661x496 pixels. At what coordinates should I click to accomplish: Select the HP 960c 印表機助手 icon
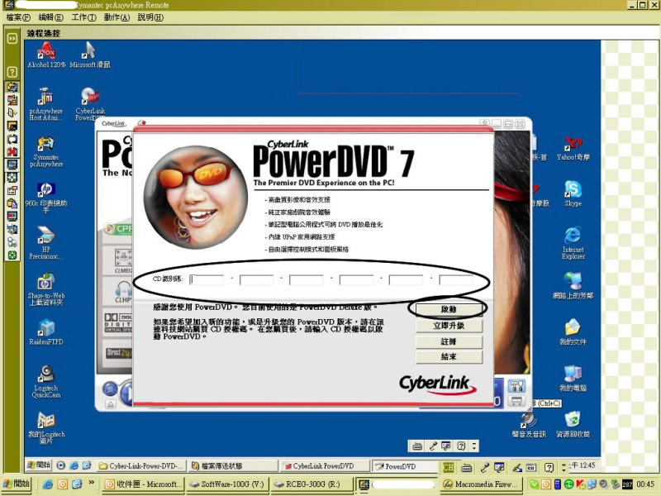pos(46,198)
